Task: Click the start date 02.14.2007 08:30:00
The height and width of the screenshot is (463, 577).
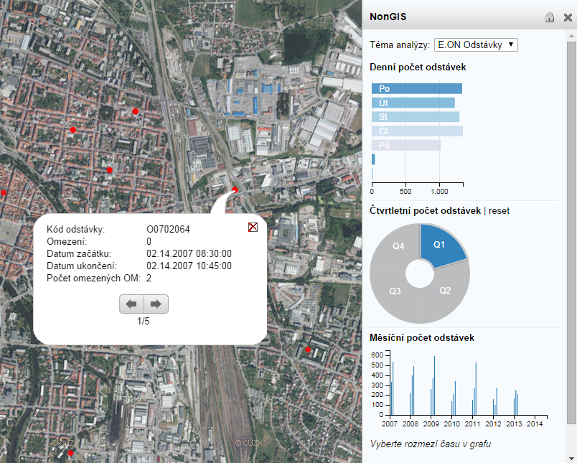Action: (x=189, y=253)
